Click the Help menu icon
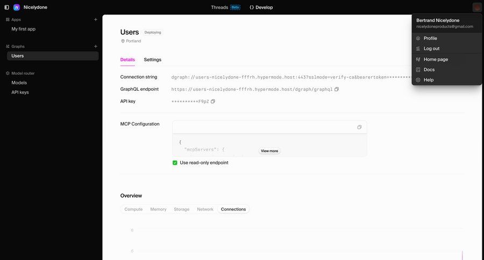The height and width of the screenshot is (260, 484). pos(418,80)
